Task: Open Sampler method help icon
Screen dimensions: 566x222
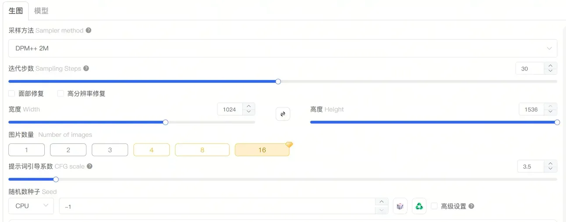Action: click(89, 30)
